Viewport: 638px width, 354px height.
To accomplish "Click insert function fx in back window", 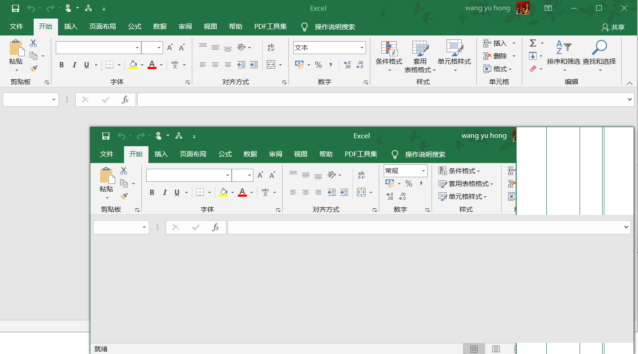I will (125, 100).
